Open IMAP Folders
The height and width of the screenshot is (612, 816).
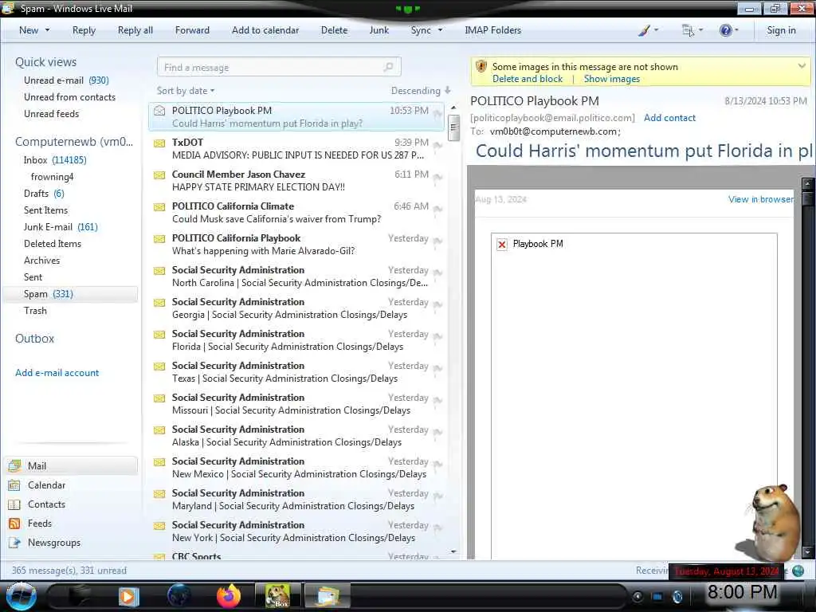coord(492,30)
